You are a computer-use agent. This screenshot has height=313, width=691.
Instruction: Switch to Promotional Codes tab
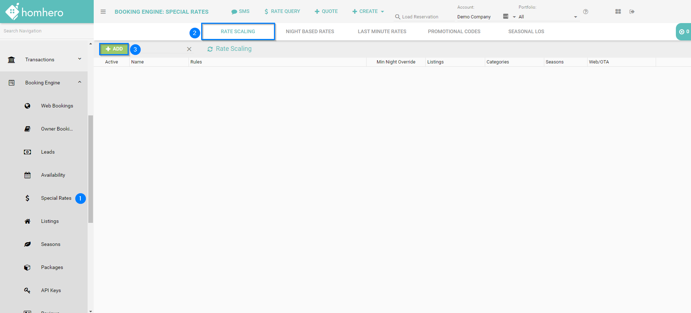[454, 31]
